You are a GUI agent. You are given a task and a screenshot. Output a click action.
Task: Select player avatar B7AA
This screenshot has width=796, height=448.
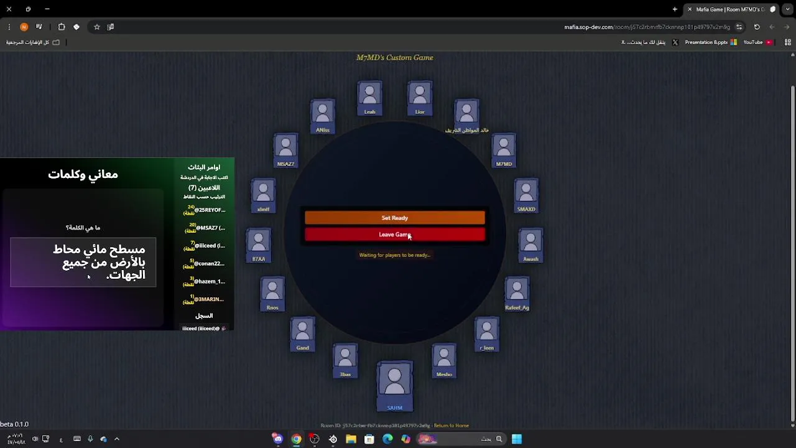[258, 245]
